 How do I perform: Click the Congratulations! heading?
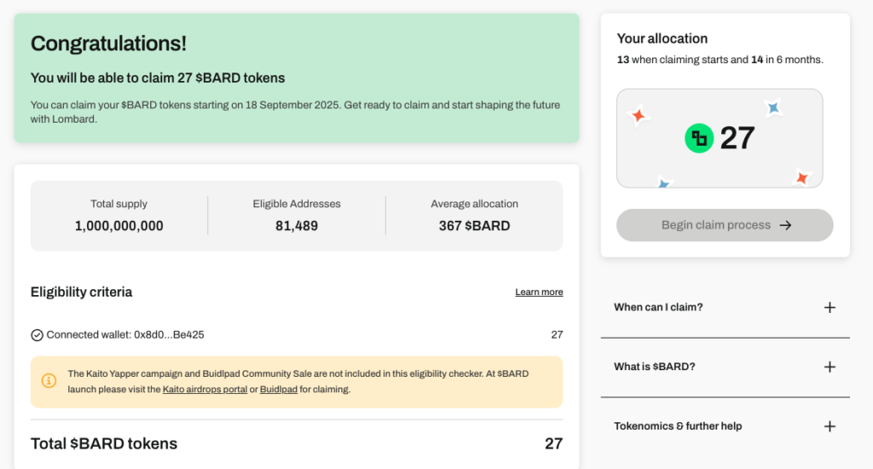click(108, 43)
